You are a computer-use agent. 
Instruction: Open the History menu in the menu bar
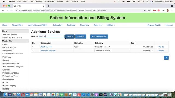(39, 1)
